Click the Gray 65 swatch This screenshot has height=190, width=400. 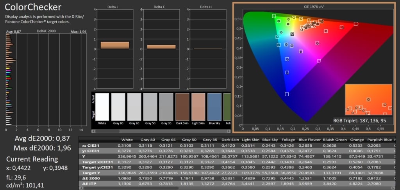click(x=134, y=107)
